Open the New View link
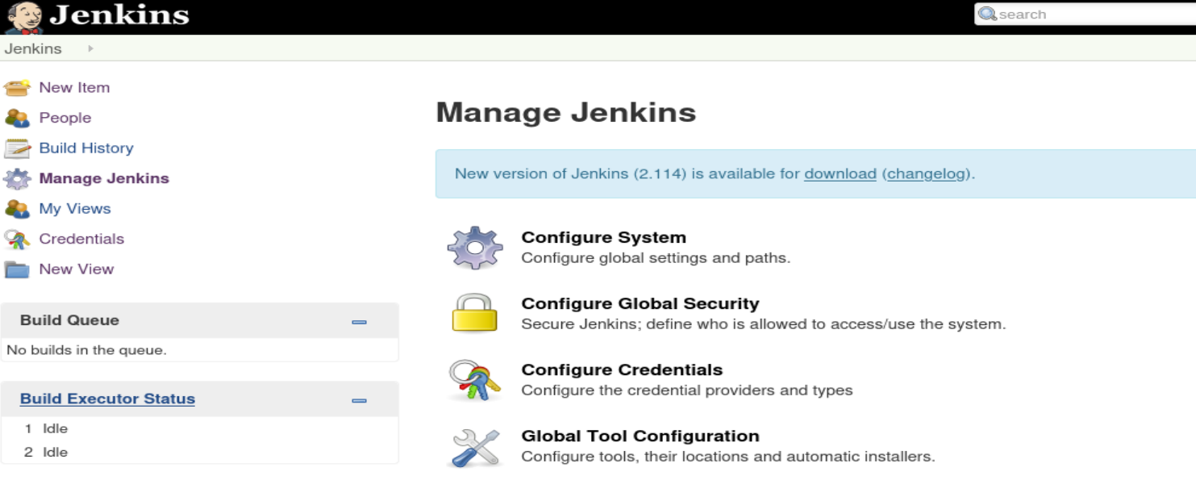Image resolution: width=1196 pixels, height=480 pixels. [77, 269]
